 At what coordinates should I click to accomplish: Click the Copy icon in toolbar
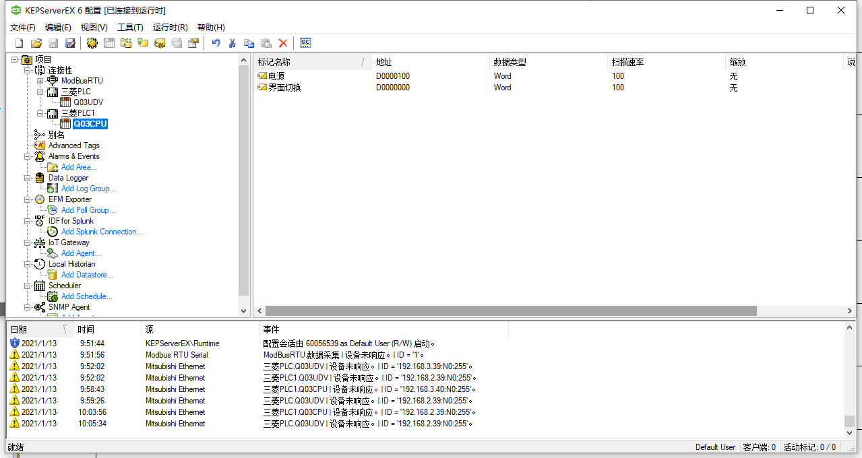click(x=249, y=43)
